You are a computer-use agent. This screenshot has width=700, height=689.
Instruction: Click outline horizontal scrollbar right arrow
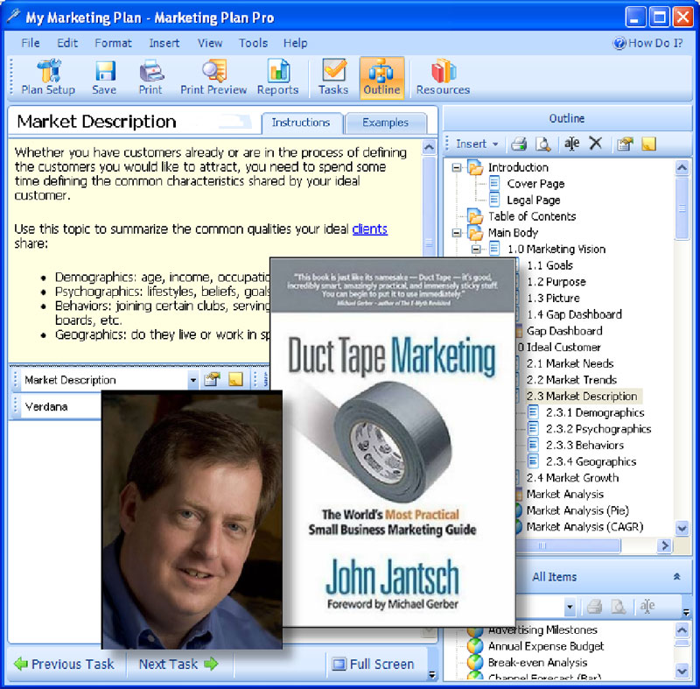[665, 545]
